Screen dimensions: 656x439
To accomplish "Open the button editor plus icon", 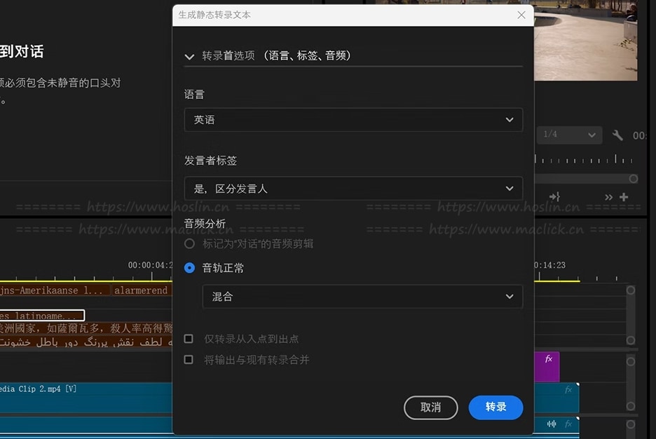I will pos(624,196).
